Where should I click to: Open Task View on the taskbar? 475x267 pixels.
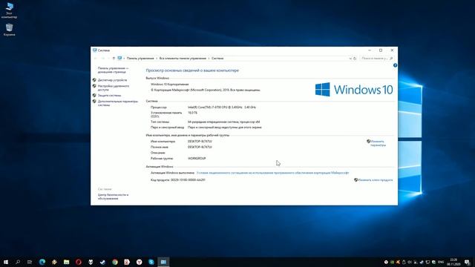click(x=30, y=262)
